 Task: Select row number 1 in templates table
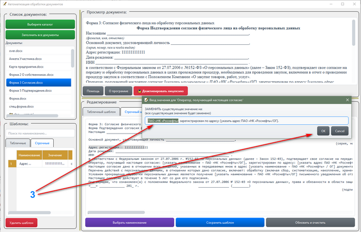click(12, 163)
